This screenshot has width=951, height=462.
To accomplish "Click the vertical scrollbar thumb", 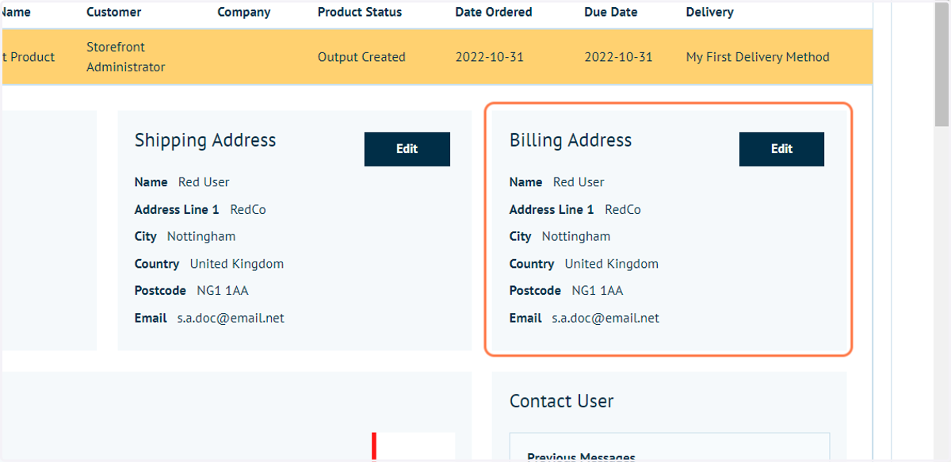I will 942,63.
